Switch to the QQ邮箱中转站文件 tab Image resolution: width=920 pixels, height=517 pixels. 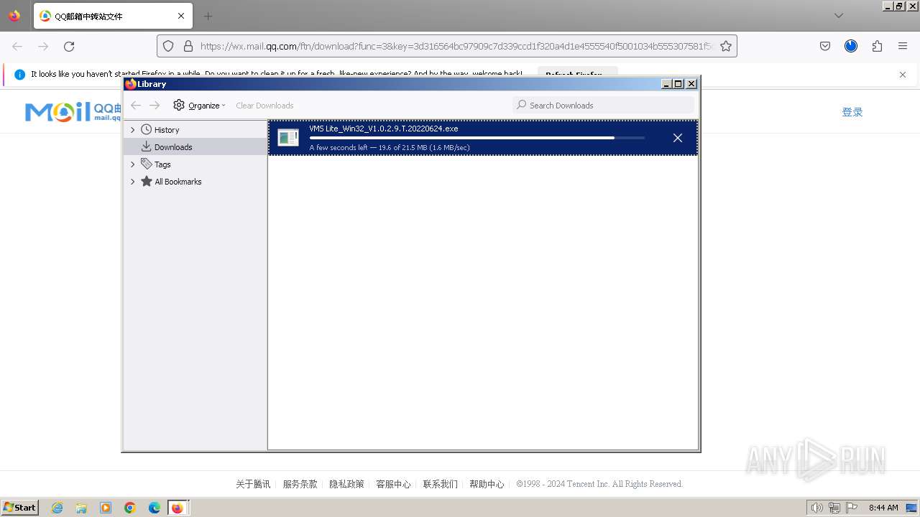coord(113,16)
